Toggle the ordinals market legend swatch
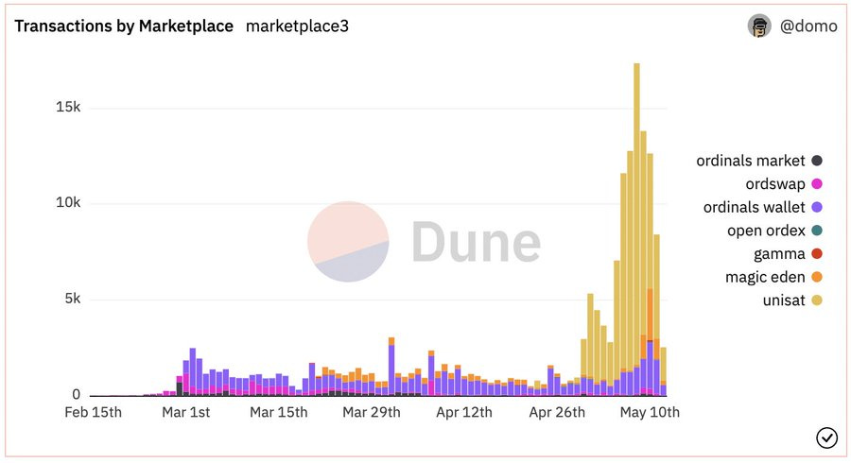The width and height of the screenshot is (851, 463). pyautogui.click(x=817, y=161)
